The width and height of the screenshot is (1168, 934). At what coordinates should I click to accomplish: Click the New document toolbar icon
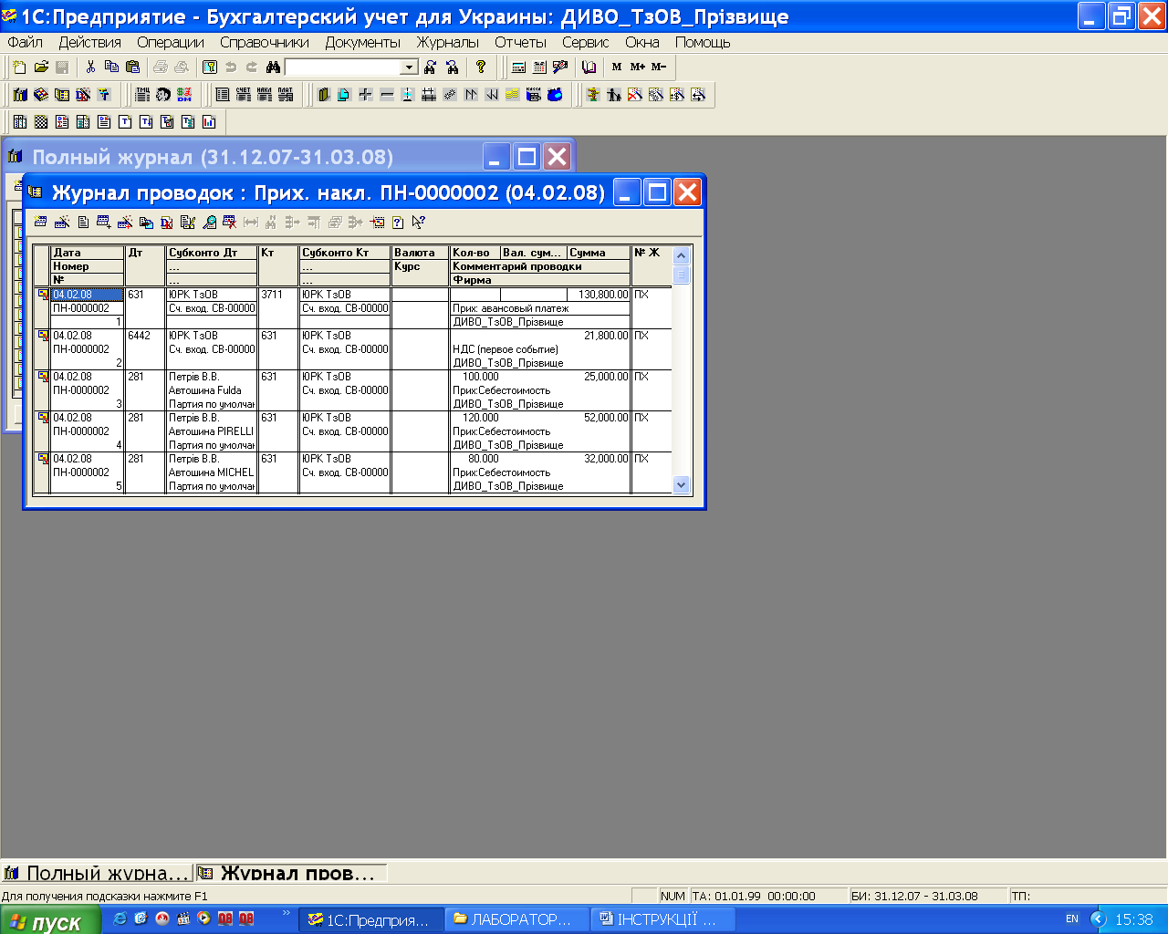coord(19,67)
